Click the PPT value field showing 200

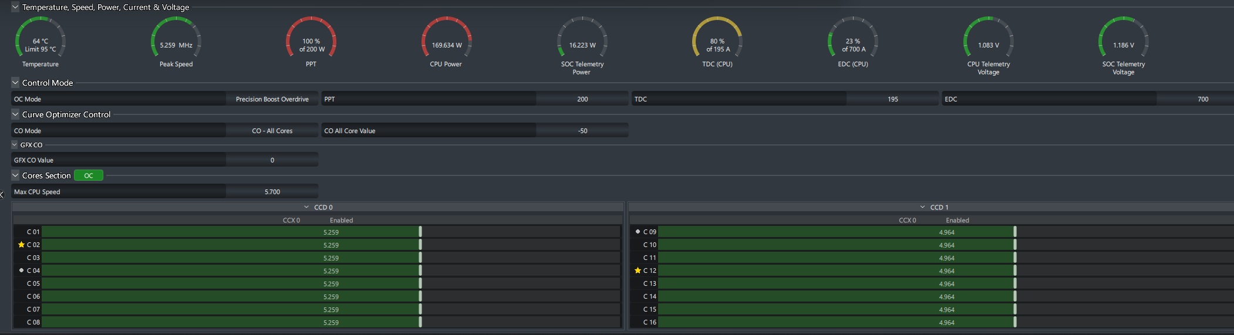point(582,99)
